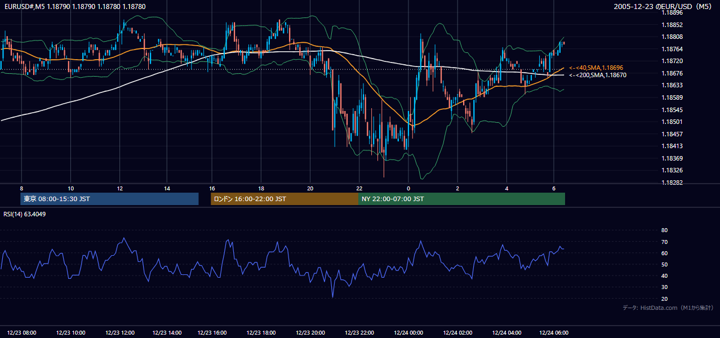720x338 pixels.
Task: Click hour label 20 under price chart
Action: 310,188
